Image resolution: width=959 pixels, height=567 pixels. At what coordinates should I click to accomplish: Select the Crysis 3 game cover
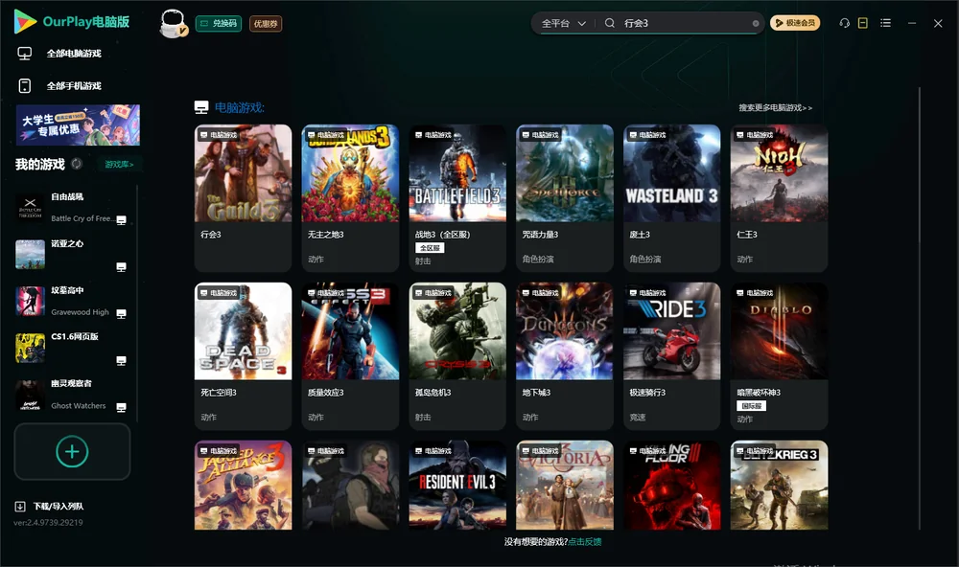click(x=457, y=331)
